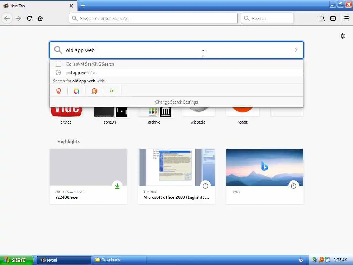Select the New Tab browser tab

click(38, 6)
